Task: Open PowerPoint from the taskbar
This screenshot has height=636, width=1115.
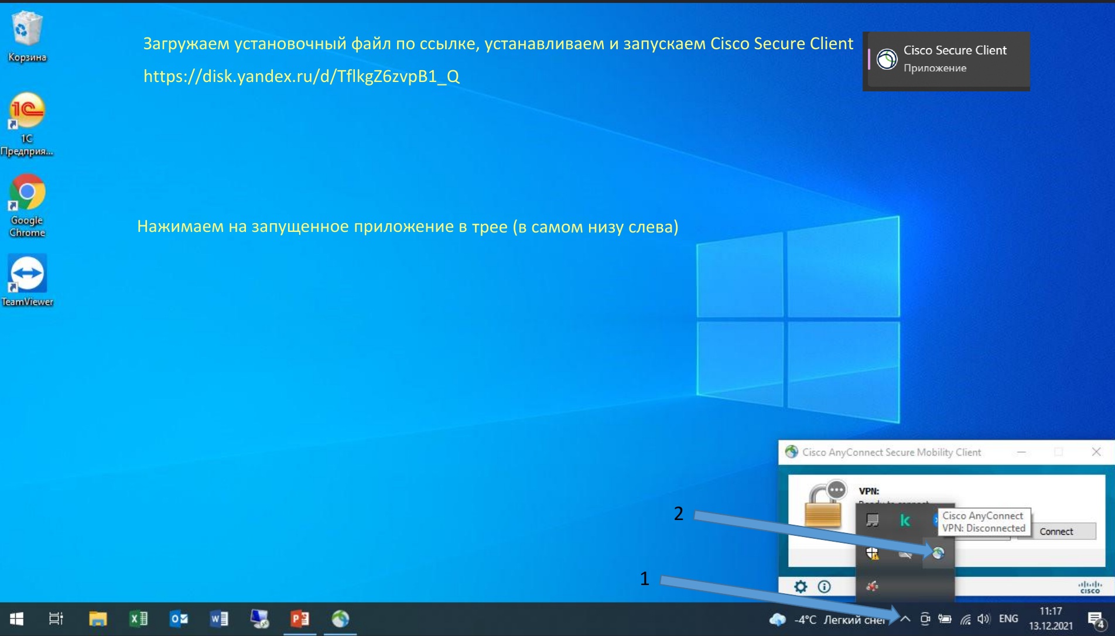Action: [300, 618]
